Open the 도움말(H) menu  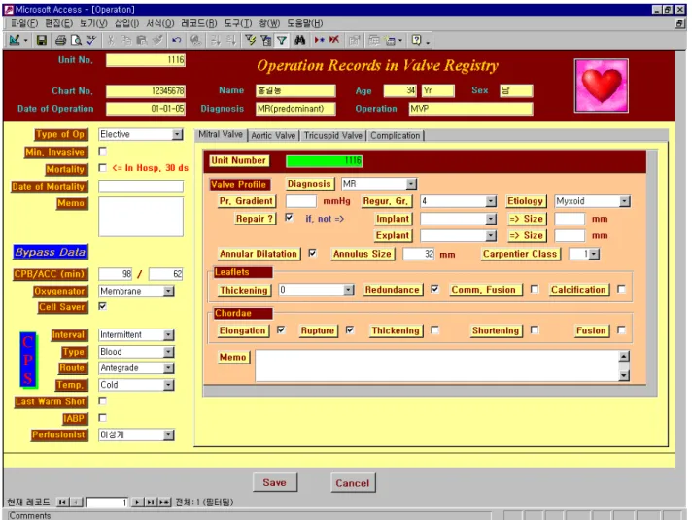(305, 23)
